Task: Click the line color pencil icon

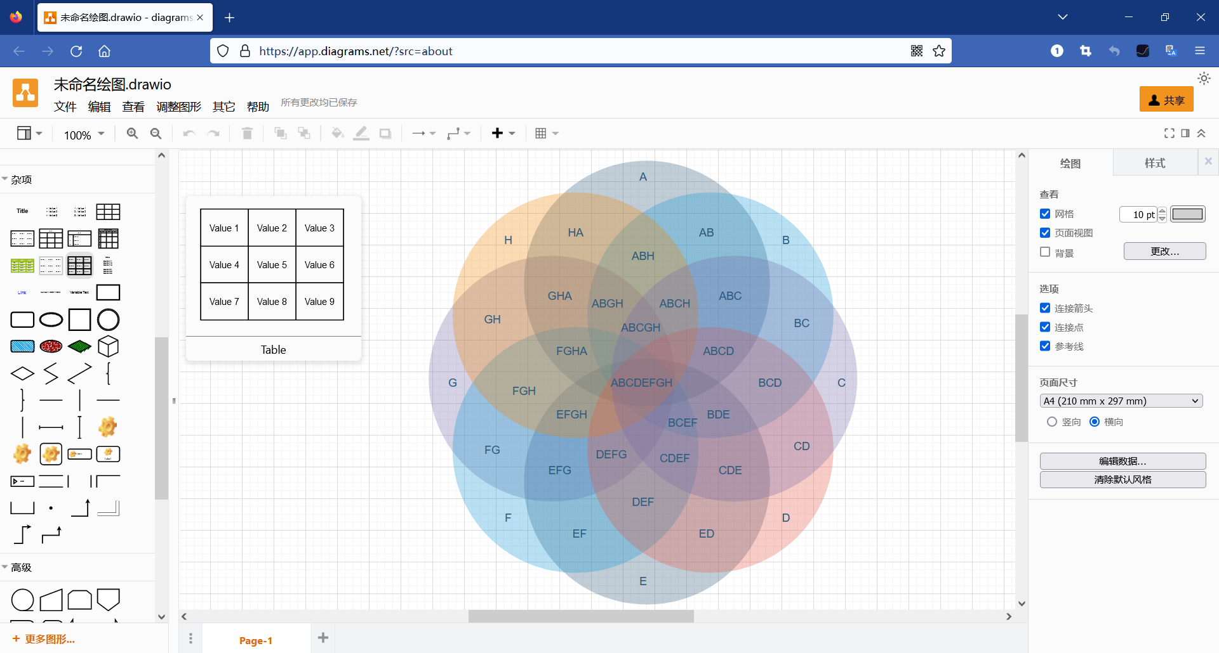Action: click(361, 133)
